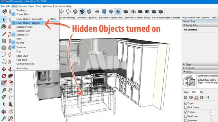Image resolution: width=218 pixels, height=122 pixels.
Task: Switch to Monochrome face style
Action: click(89, 12)
